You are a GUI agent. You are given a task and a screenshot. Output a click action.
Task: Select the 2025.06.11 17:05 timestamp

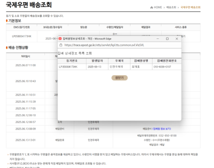click(26, 109)
